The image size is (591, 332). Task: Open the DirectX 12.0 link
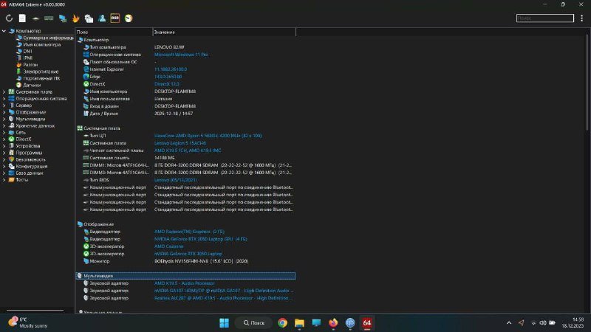(167, 84)
